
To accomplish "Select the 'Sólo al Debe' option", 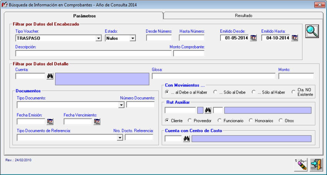I will click(229, 92).
